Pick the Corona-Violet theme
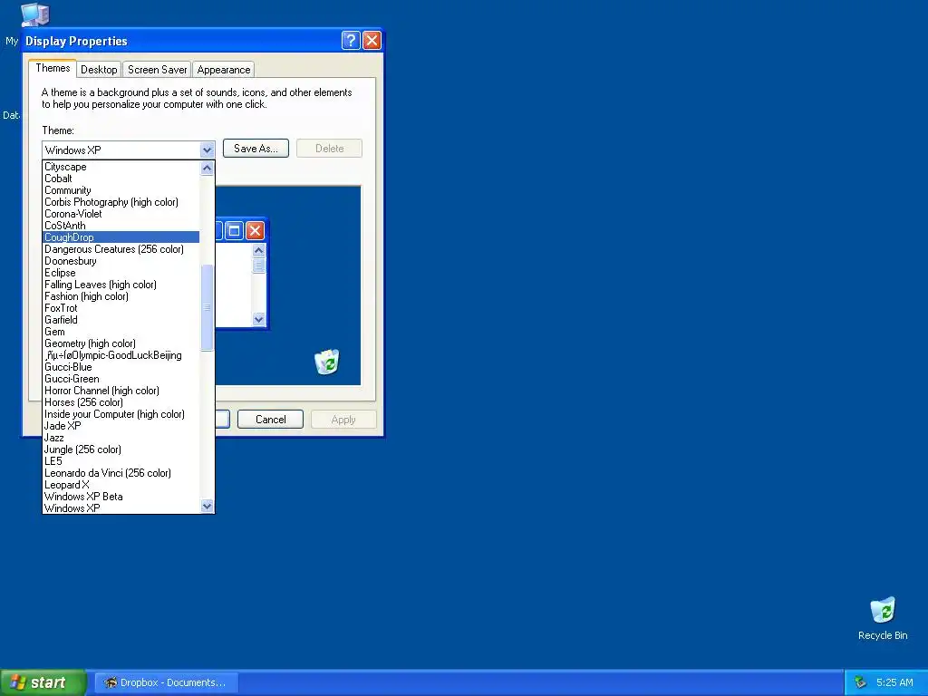The width and height of the screenshot is (928, 696). [121, 214]
